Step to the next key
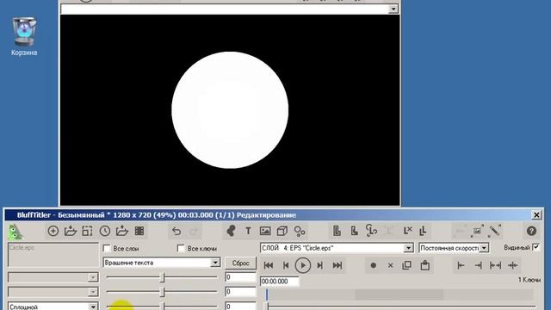The image size is (551, 310). coord(319,265)
